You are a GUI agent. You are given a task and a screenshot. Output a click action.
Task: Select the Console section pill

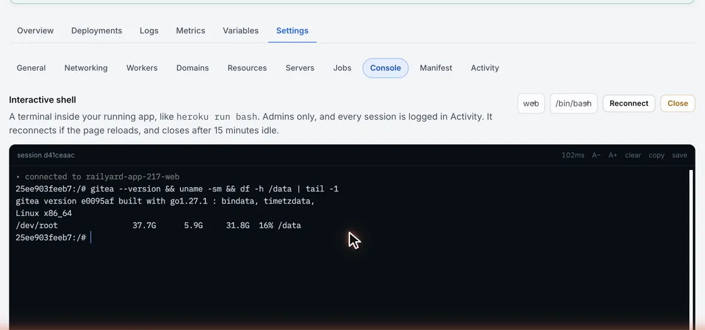point(385,68)
